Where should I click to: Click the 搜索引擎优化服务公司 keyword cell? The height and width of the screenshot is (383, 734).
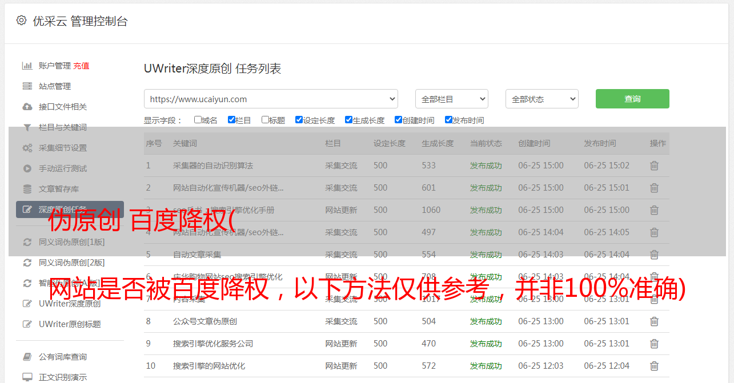tap(212, 344)
